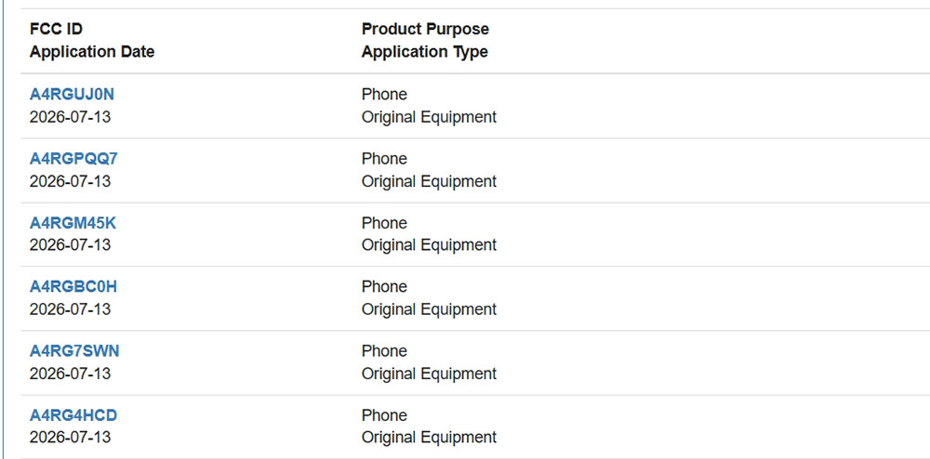Click the Application Date header label

click(92, 51)
